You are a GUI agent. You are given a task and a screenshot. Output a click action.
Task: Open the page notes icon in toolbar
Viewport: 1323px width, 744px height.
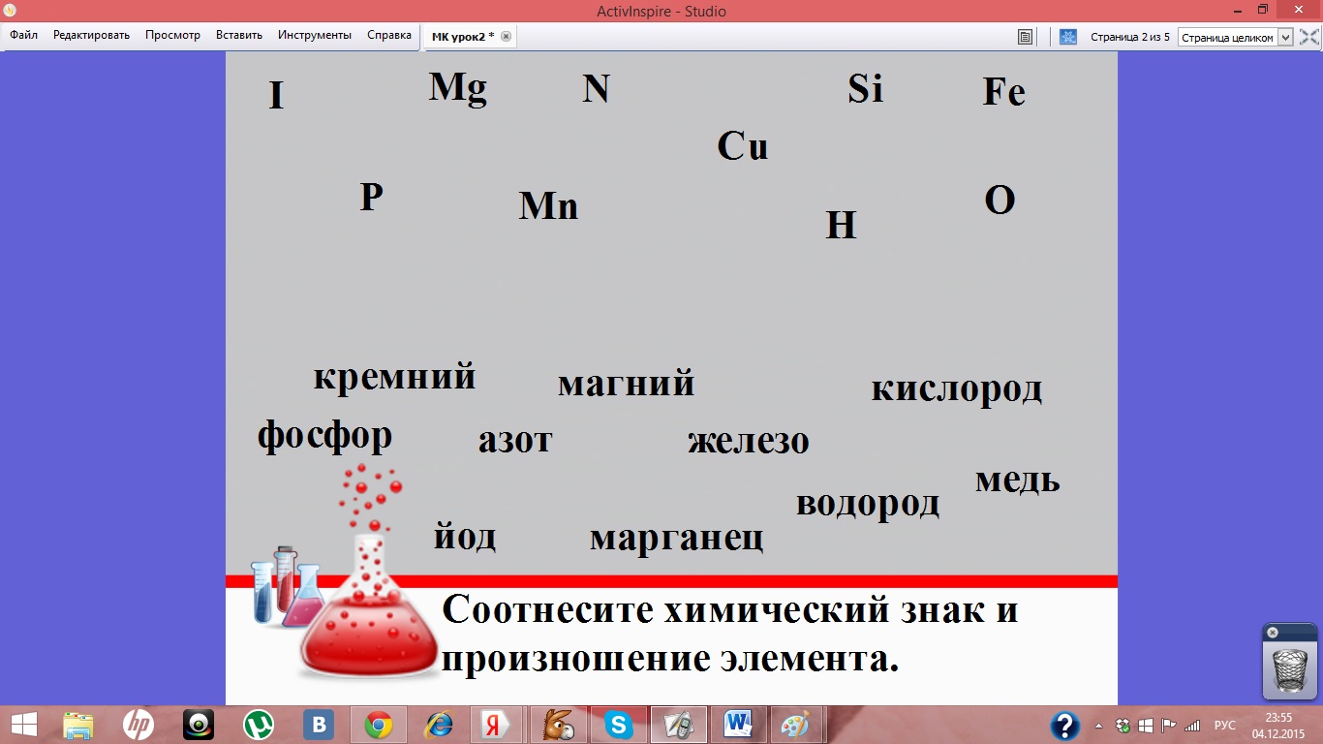[1026, 37]
